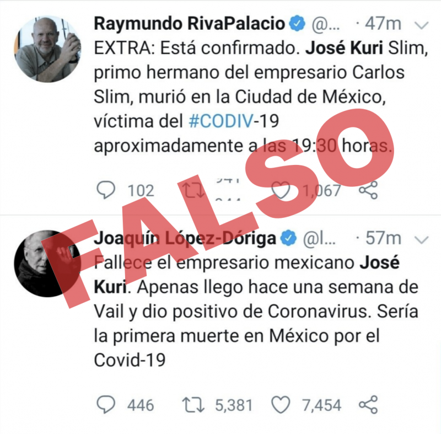Reply to Raymundo RivaPalacio's tweet

pos(106,190)
